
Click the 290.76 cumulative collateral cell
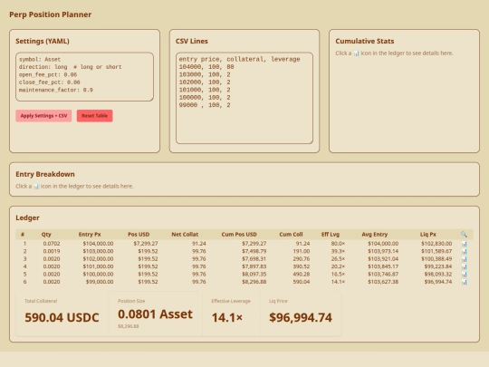[x=302, y=258]
